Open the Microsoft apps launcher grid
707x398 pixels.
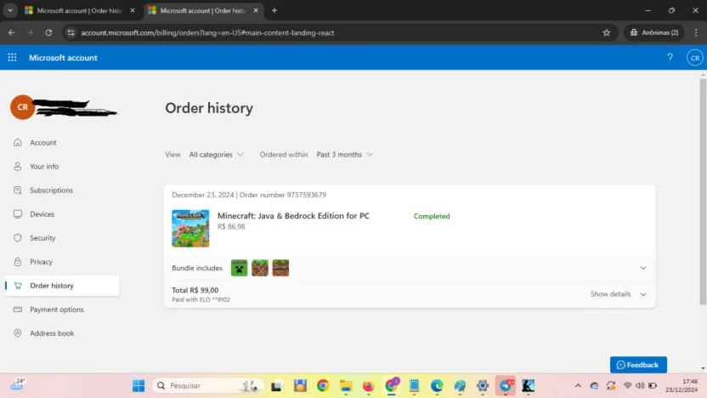pos(12,57)
